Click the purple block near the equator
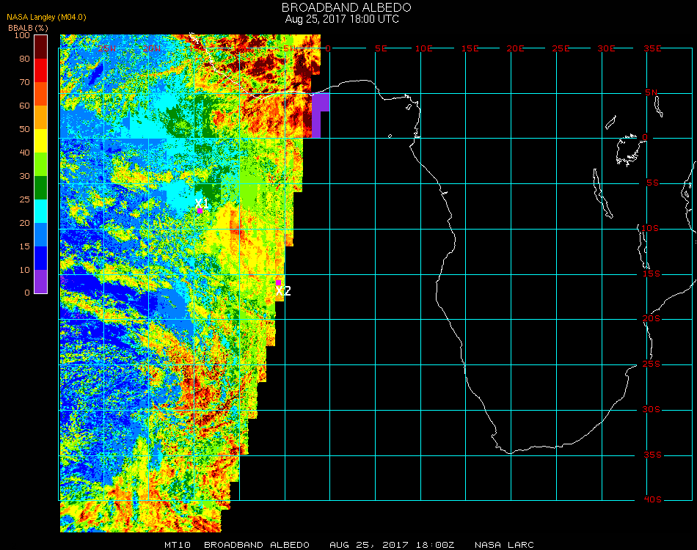The height and width of the screenshot is (550, 697). [321, 114]
